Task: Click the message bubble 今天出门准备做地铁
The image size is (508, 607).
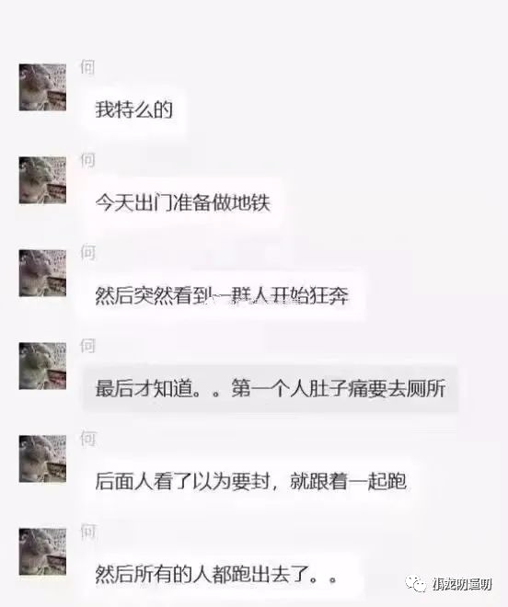Action: [183, 203]
